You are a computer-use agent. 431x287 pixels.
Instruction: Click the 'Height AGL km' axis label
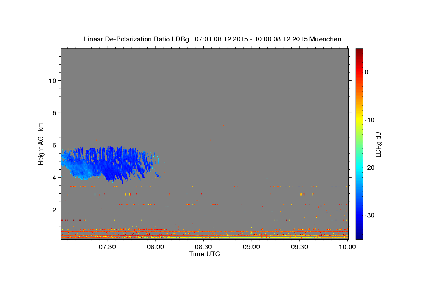pos(41,143)
